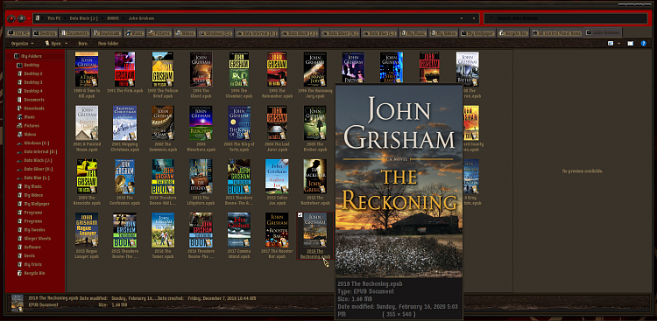
Task: Open the address bar history dropdown
Action: (462, 18)
